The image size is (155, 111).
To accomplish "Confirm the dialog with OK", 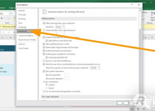I will [123, 103].
